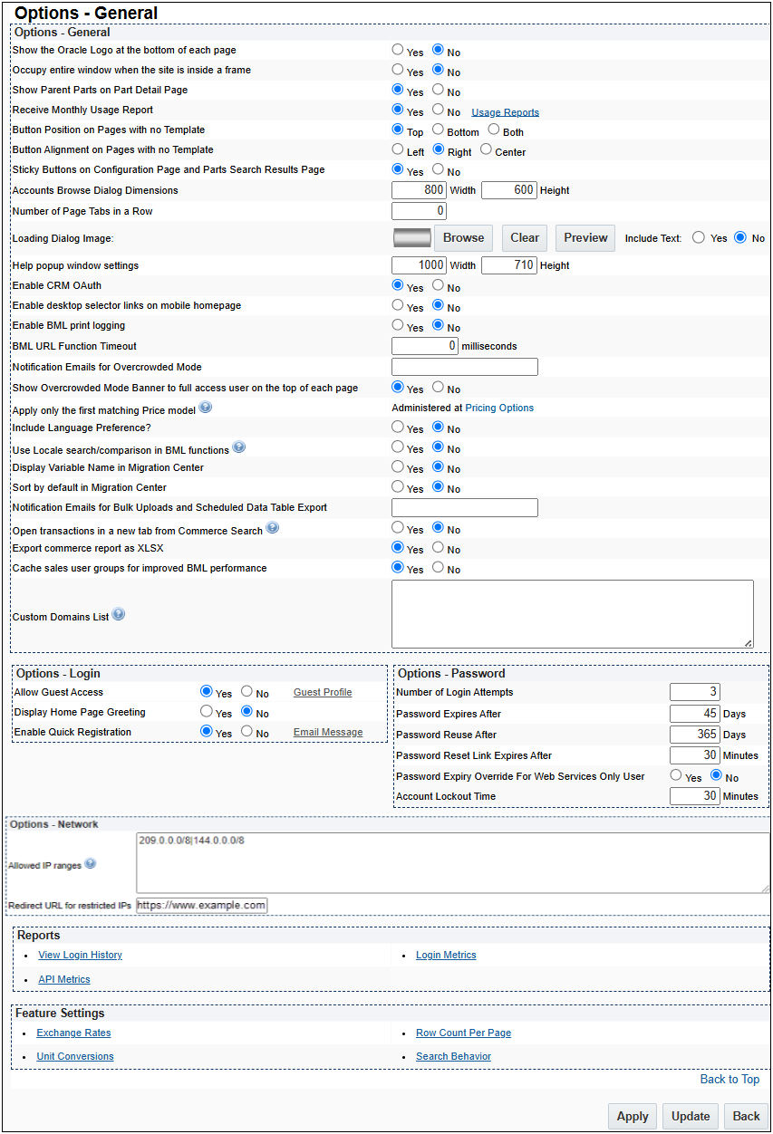Viewport: 773px width, 1134px height.
Task: Click Browse for Loading Dialog Image
Action: point(463,237)
